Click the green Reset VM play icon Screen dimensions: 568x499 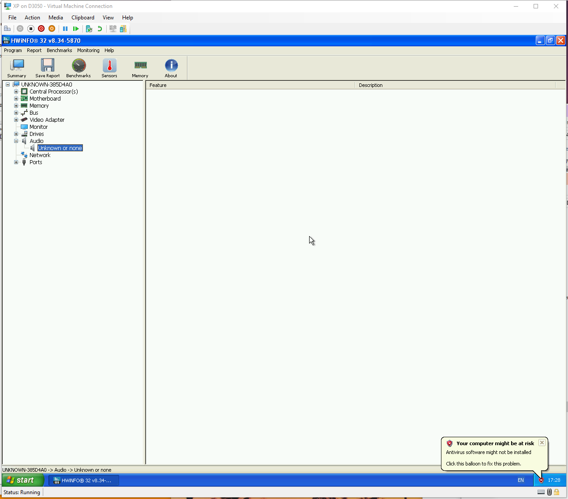coord(76,29)
